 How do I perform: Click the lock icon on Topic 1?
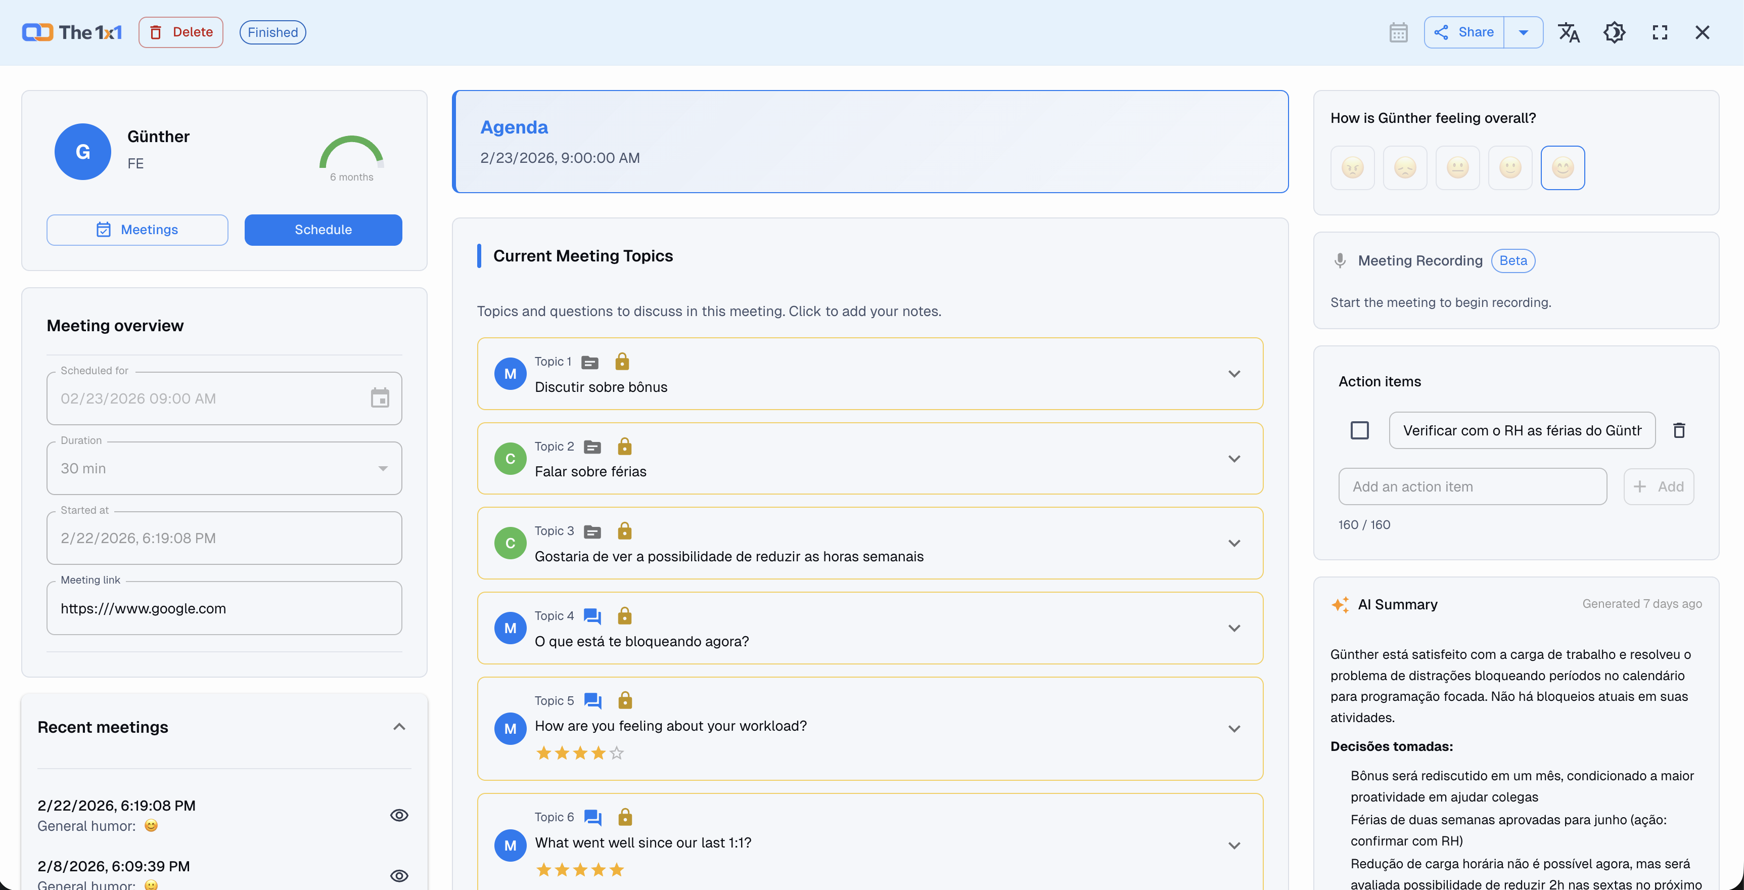tap(622, 362)
